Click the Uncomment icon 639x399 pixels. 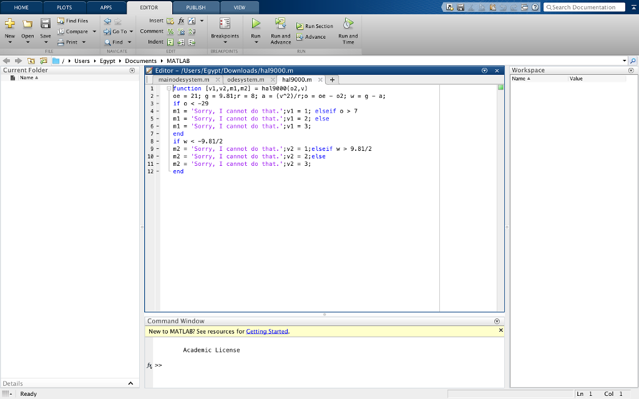click(x=181, y=31)
